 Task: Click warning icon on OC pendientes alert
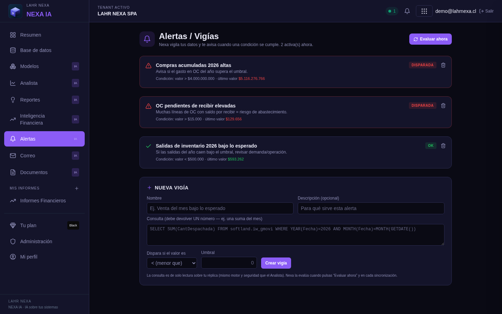point(149,106)
